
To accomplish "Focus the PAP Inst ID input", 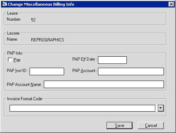I will click(47, 71).
